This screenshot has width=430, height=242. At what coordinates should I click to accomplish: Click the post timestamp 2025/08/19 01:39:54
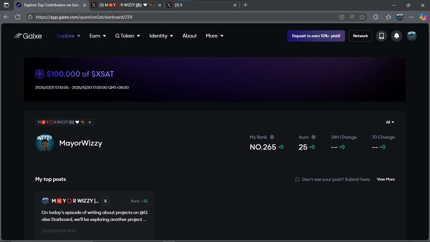point(59,231)
